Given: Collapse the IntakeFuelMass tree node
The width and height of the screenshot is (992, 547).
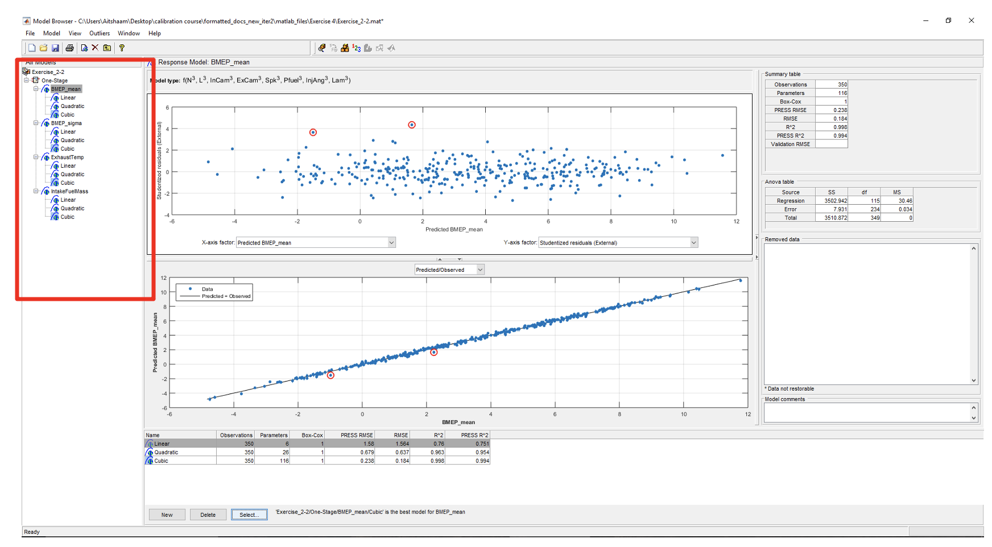Looking at the screenshot, I should 36,191.
